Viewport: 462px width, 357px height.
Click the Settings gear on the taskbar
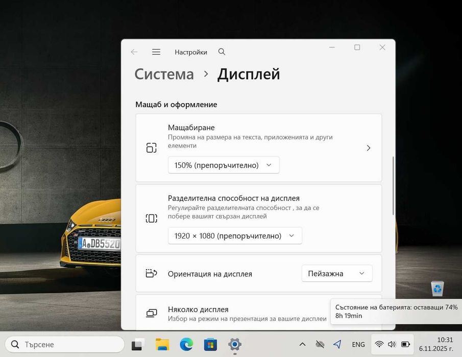(235, 344)
